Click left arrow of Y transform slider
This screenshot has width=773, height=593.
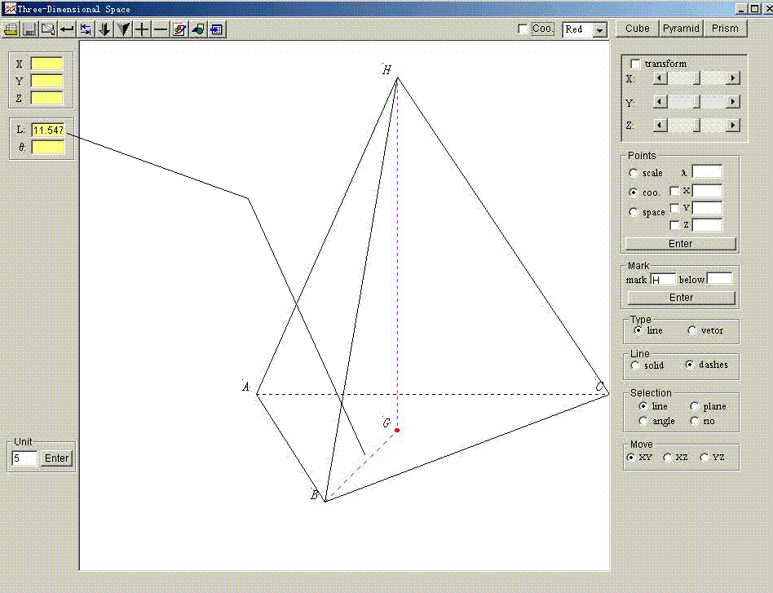tap(660, 102)
